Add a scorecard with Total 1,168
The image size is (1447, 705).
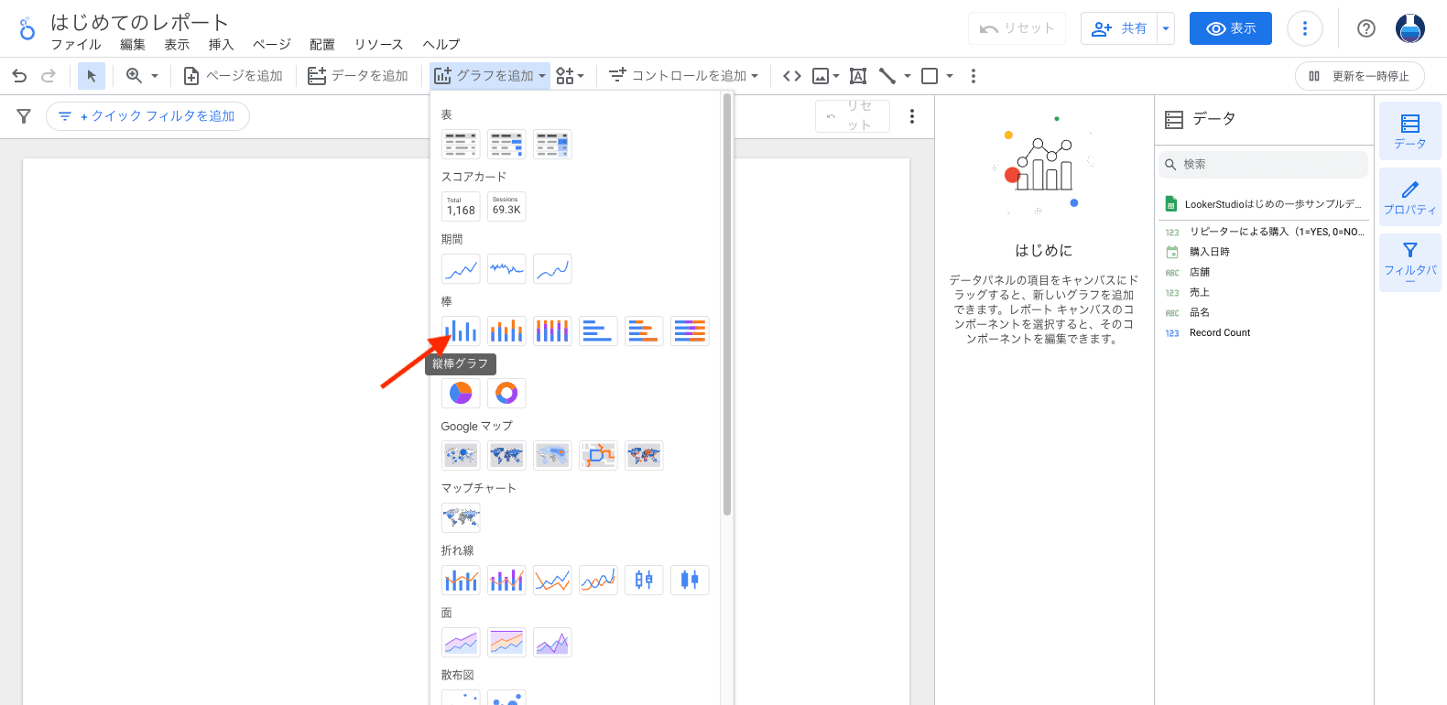(x=461, y=206)
